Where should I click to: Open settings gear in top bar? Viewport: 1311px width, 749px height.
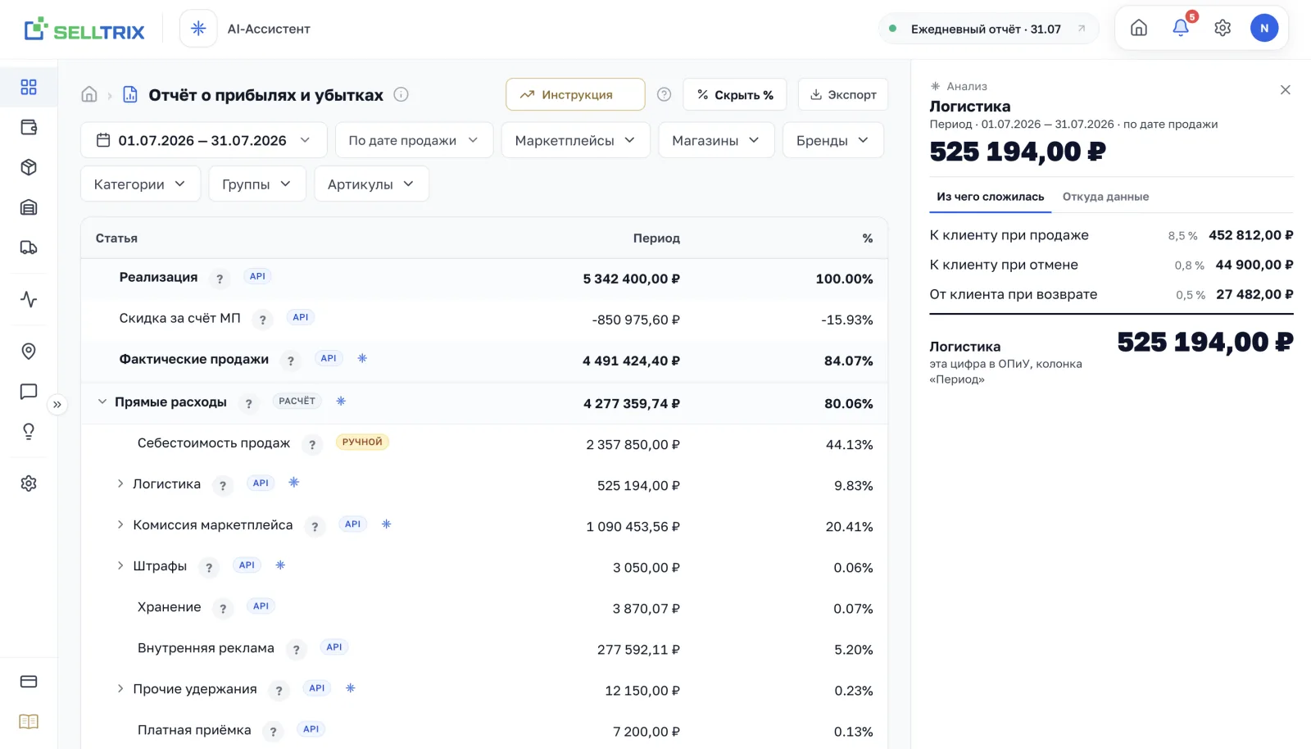point(1223,28)
